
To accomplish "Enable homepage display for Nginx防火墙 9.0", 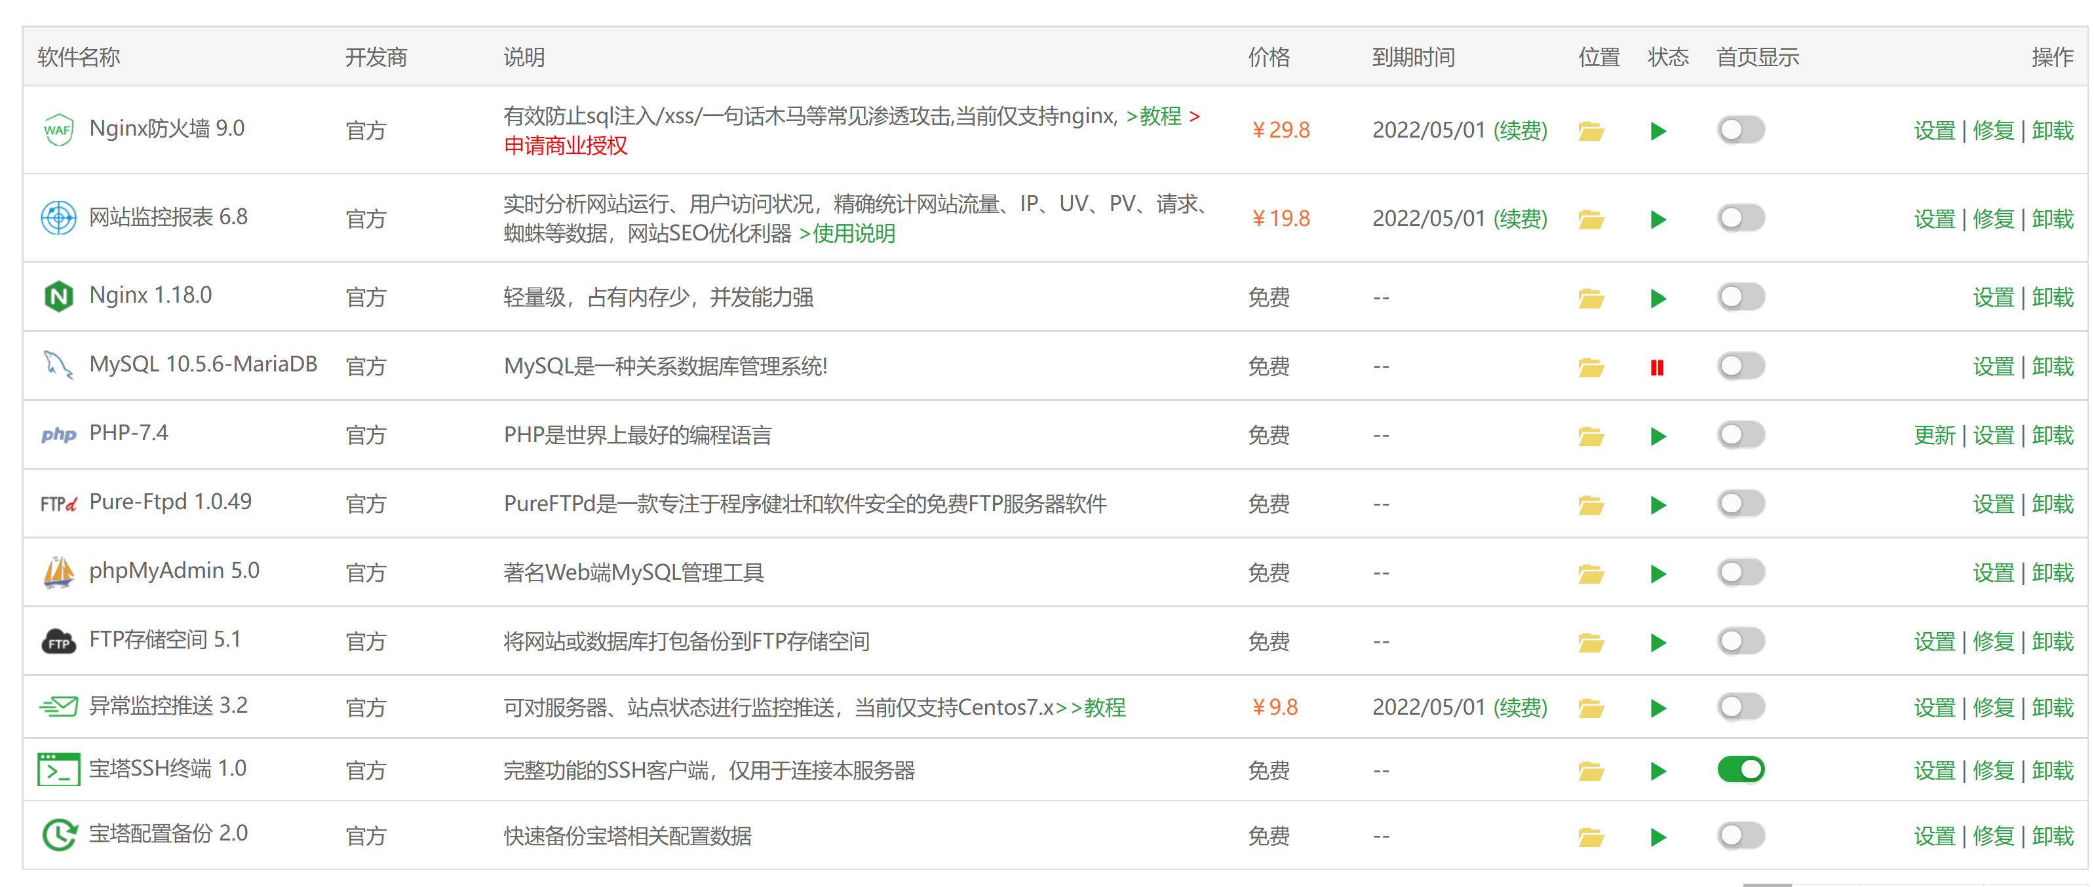I will [x=1741, y=130].
